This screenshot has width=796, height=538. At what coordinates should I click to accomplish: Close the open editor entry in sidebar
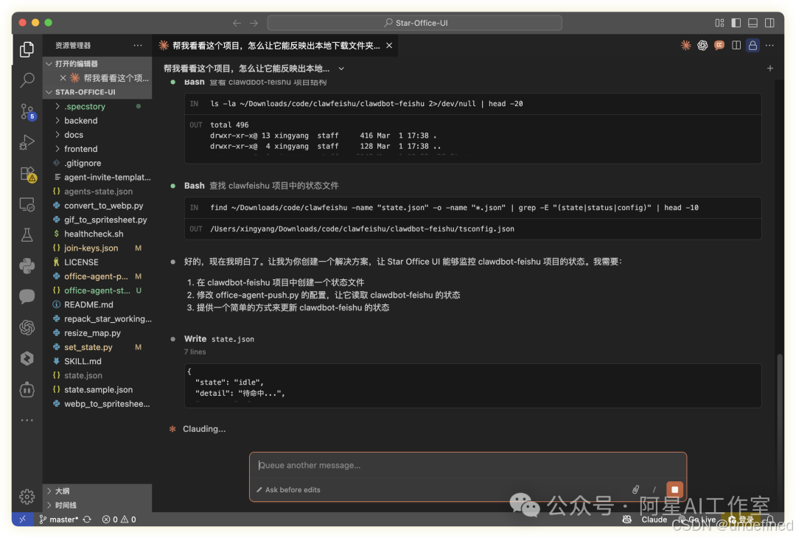pos(63,77)
